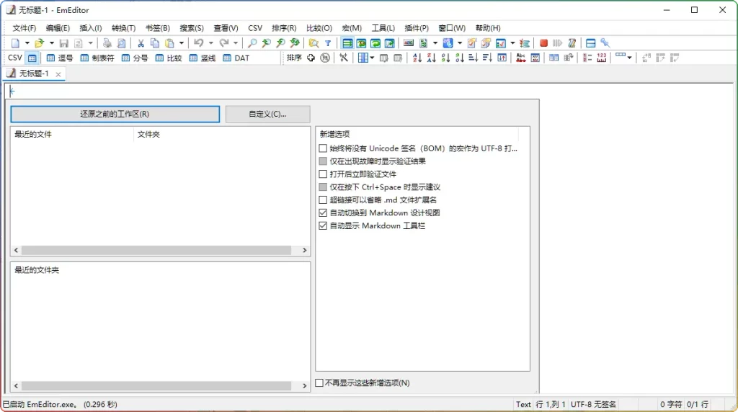Uncheck 自动切换到 Markdown 设计视图
Image resolution: width=738 pixels, height=412 pixels.
(323, 212)
